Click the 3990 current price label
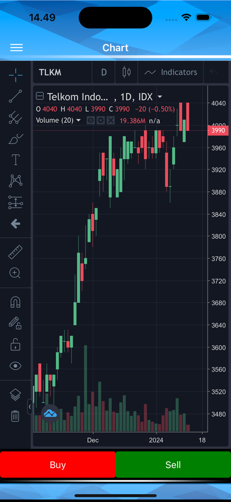 [x=218, y=130]
